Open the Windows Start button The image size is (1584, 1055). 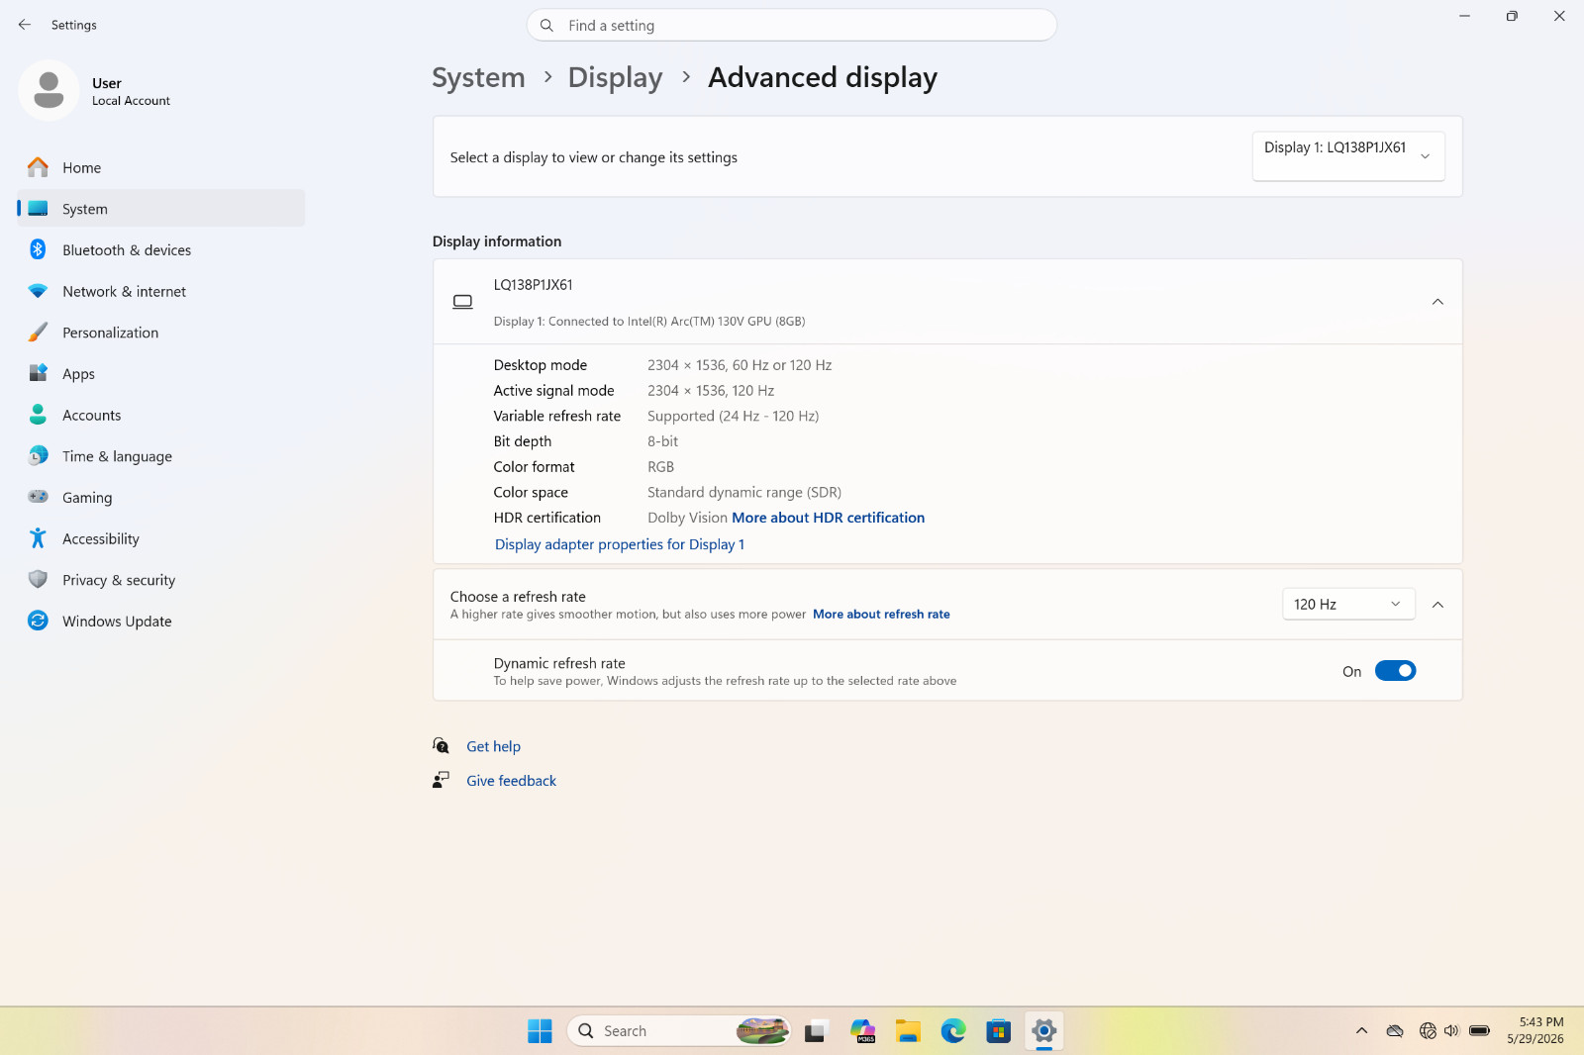[x=540, y=1031]
